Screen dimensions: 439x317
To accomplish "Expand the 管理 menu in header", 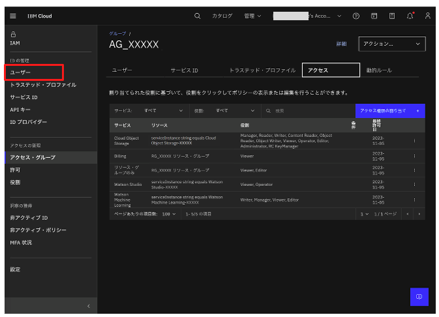I will pyautogui.click(x=252, y=16).
